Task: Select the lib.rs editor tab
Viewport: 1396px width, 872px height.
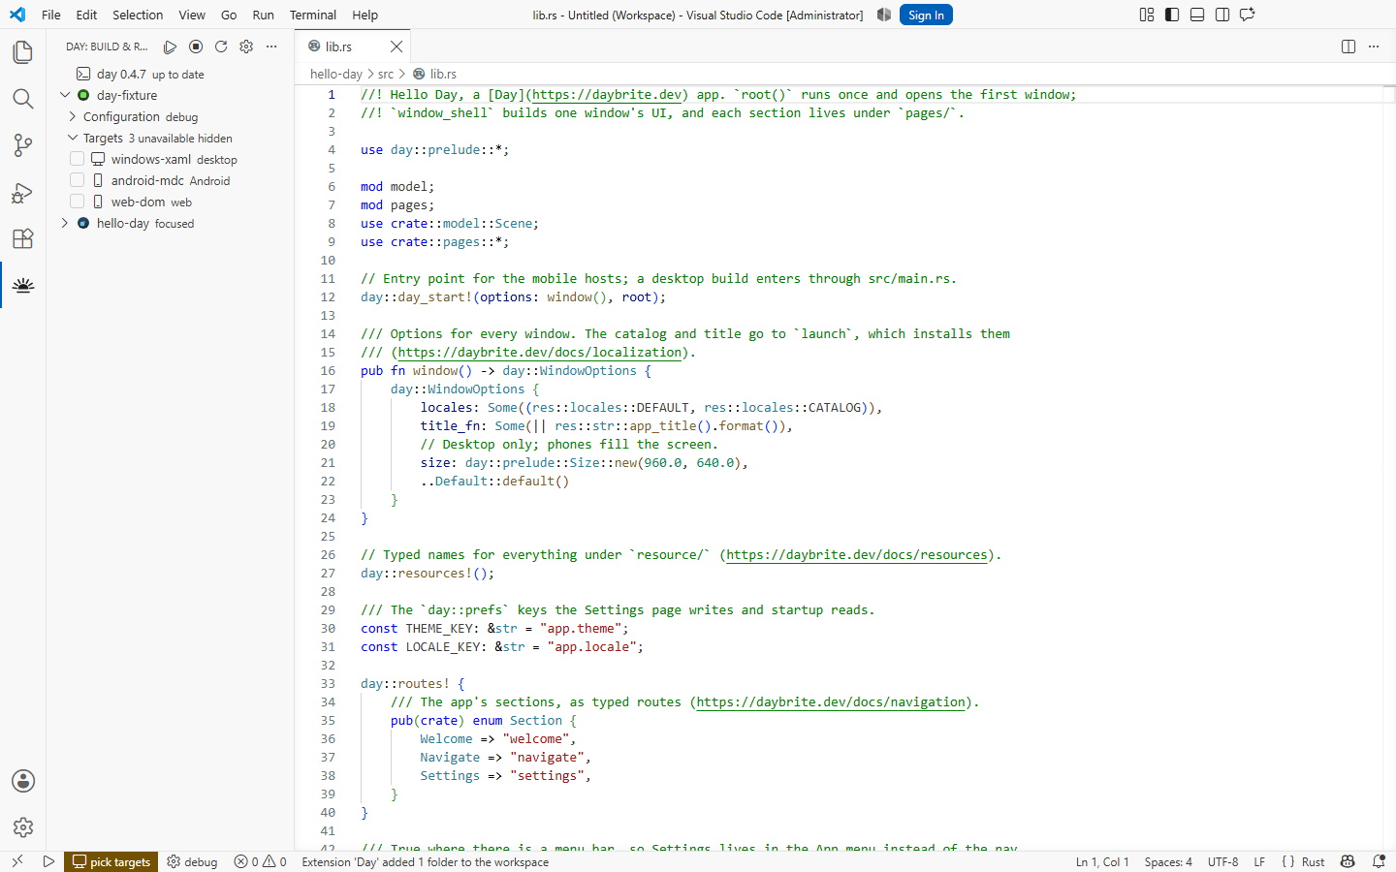Action: tap(353, 47)
